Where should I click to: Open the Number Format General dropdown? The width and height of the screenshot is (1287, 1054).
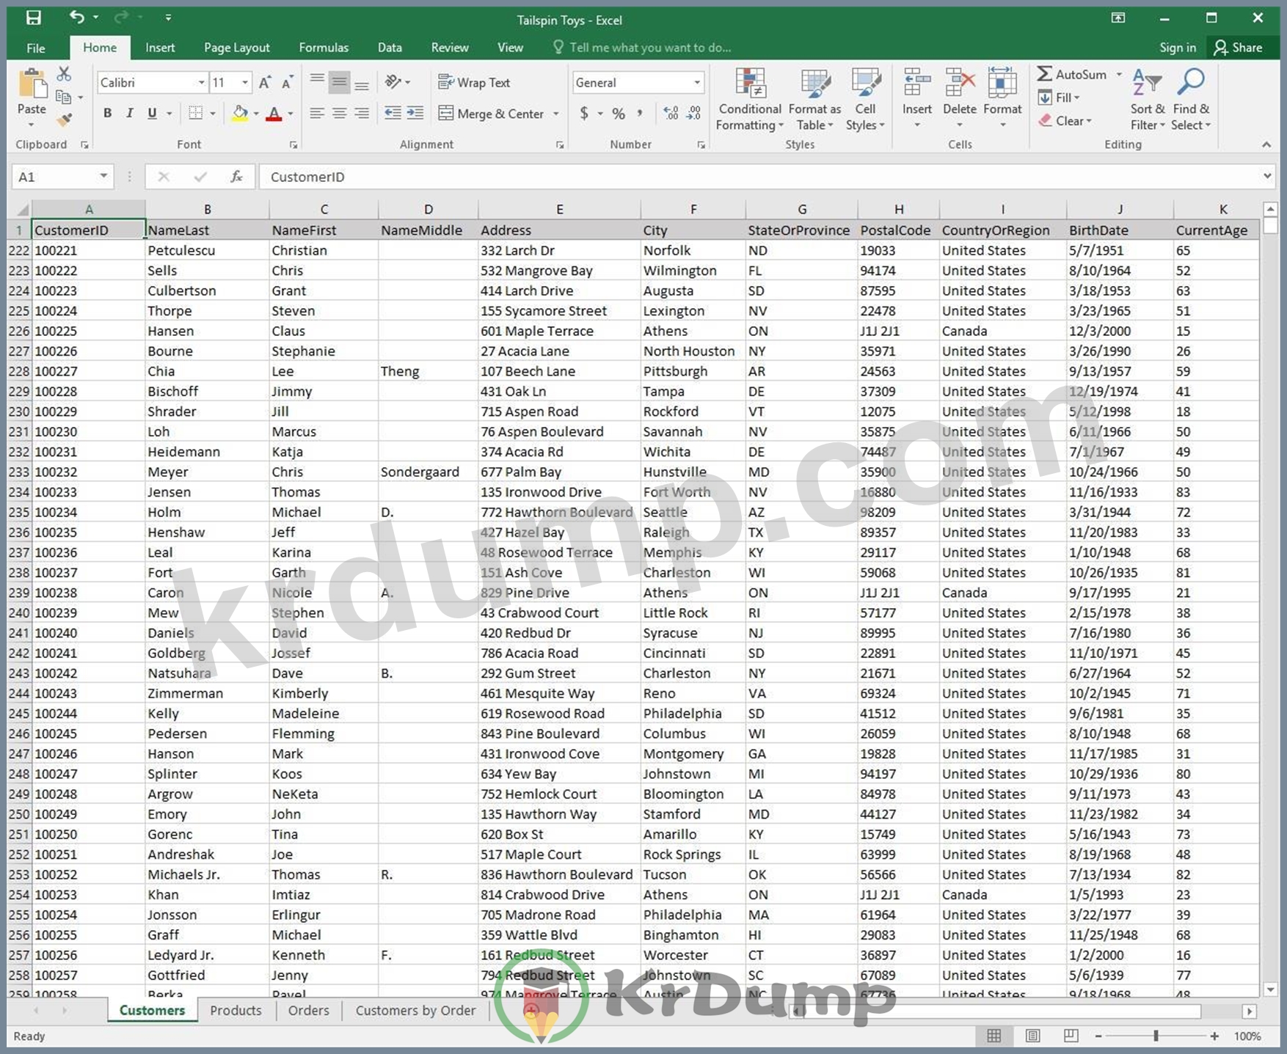pos(696,82)
